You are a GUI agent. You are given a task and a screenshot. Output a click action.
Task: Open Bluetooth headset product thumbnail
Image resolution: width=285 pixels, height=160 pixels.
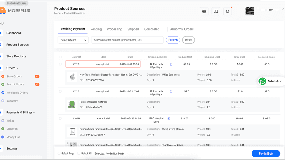coord(72,77)
